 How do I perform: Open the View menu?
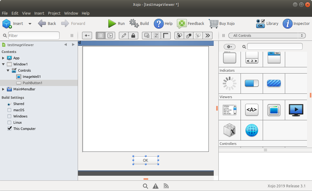pos(26,13)
